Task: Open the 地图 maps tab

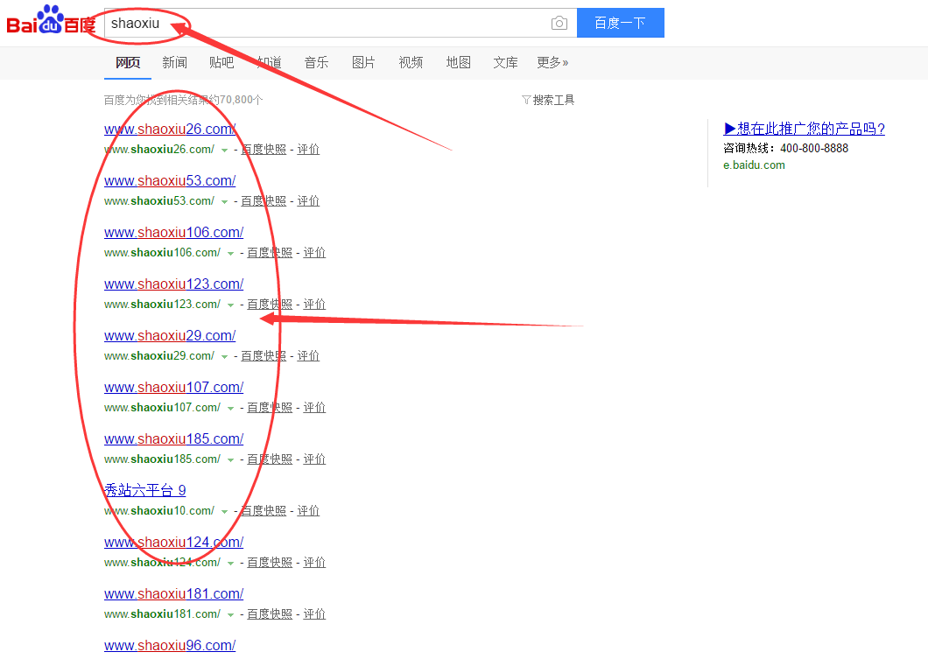Action: 458,62
